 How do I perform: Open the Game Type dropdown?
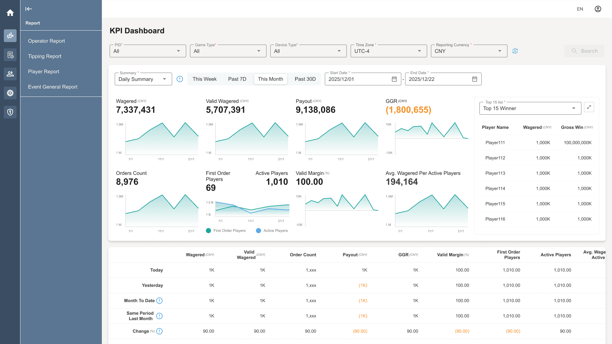point(228,51)
